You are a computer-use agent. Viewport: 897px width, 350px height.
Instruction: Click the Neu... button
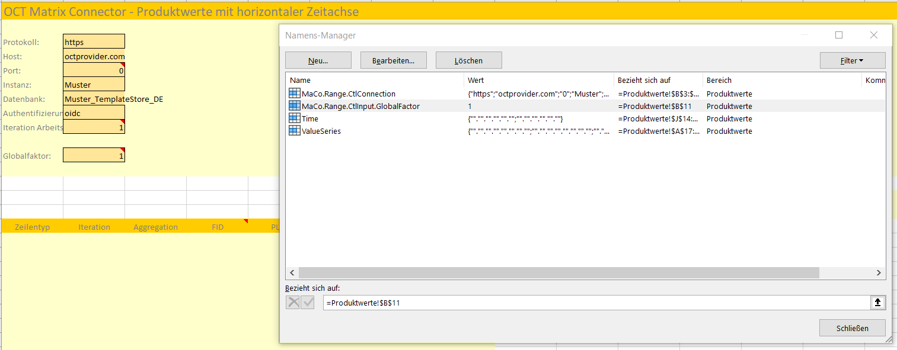(318, 60)
